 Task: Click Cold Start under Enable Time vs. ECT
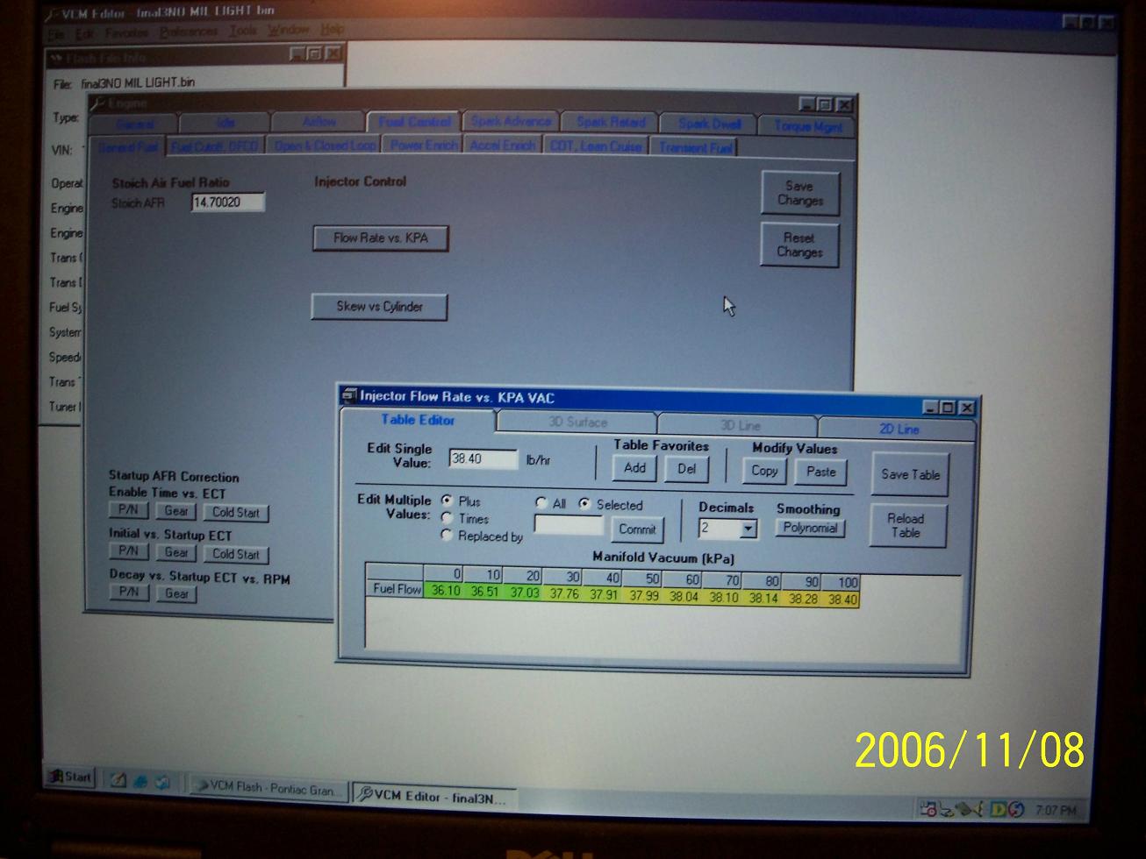click(235, 512)
